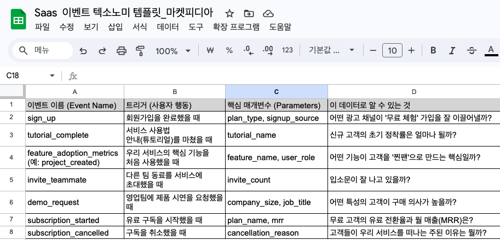500x240 pixels.
Task: Print the spreadsheet
Action: pyautogui.click(x=121, y=51)
